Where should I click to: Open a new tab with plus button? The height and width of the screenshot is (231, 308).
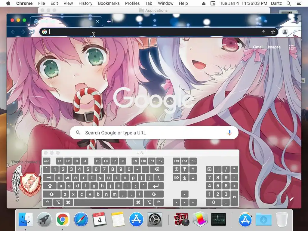(109, 21)
